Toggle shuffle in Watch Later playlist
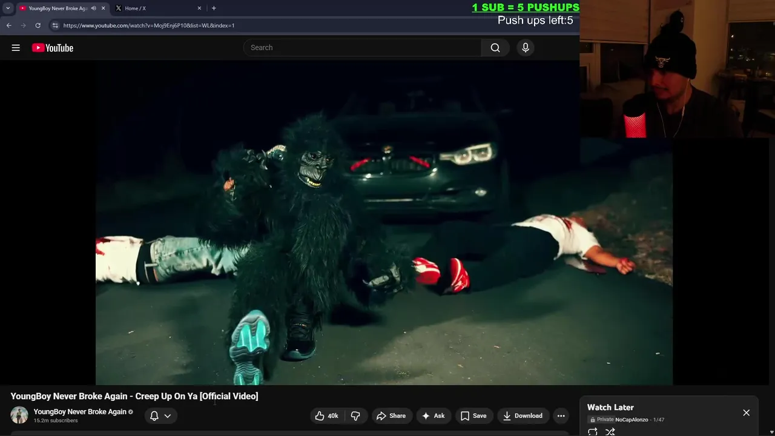Screen dimensions: 775x436 pyautogui.click(x=610, y=432)
